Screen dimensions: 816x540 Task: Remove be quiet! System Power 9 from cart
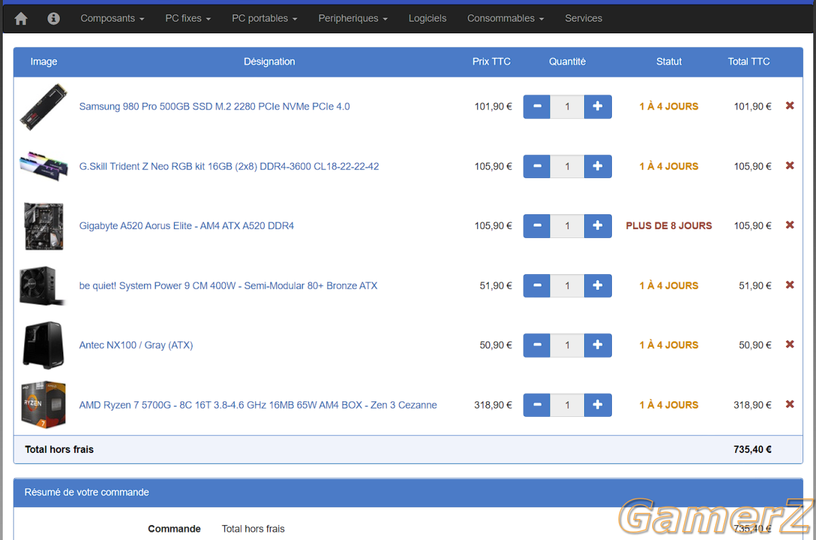click(x=789, y=285)
